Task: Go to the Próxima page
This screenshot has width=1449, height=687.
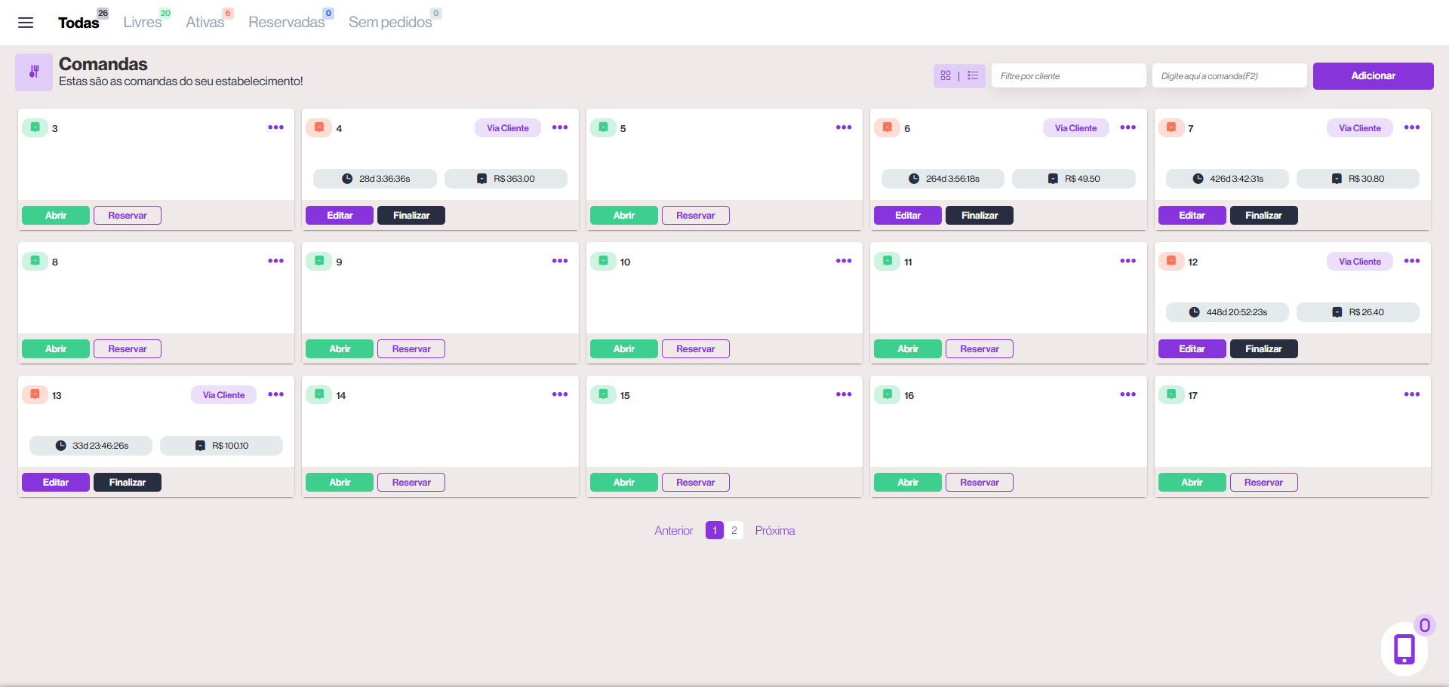Action: [775, 531]
